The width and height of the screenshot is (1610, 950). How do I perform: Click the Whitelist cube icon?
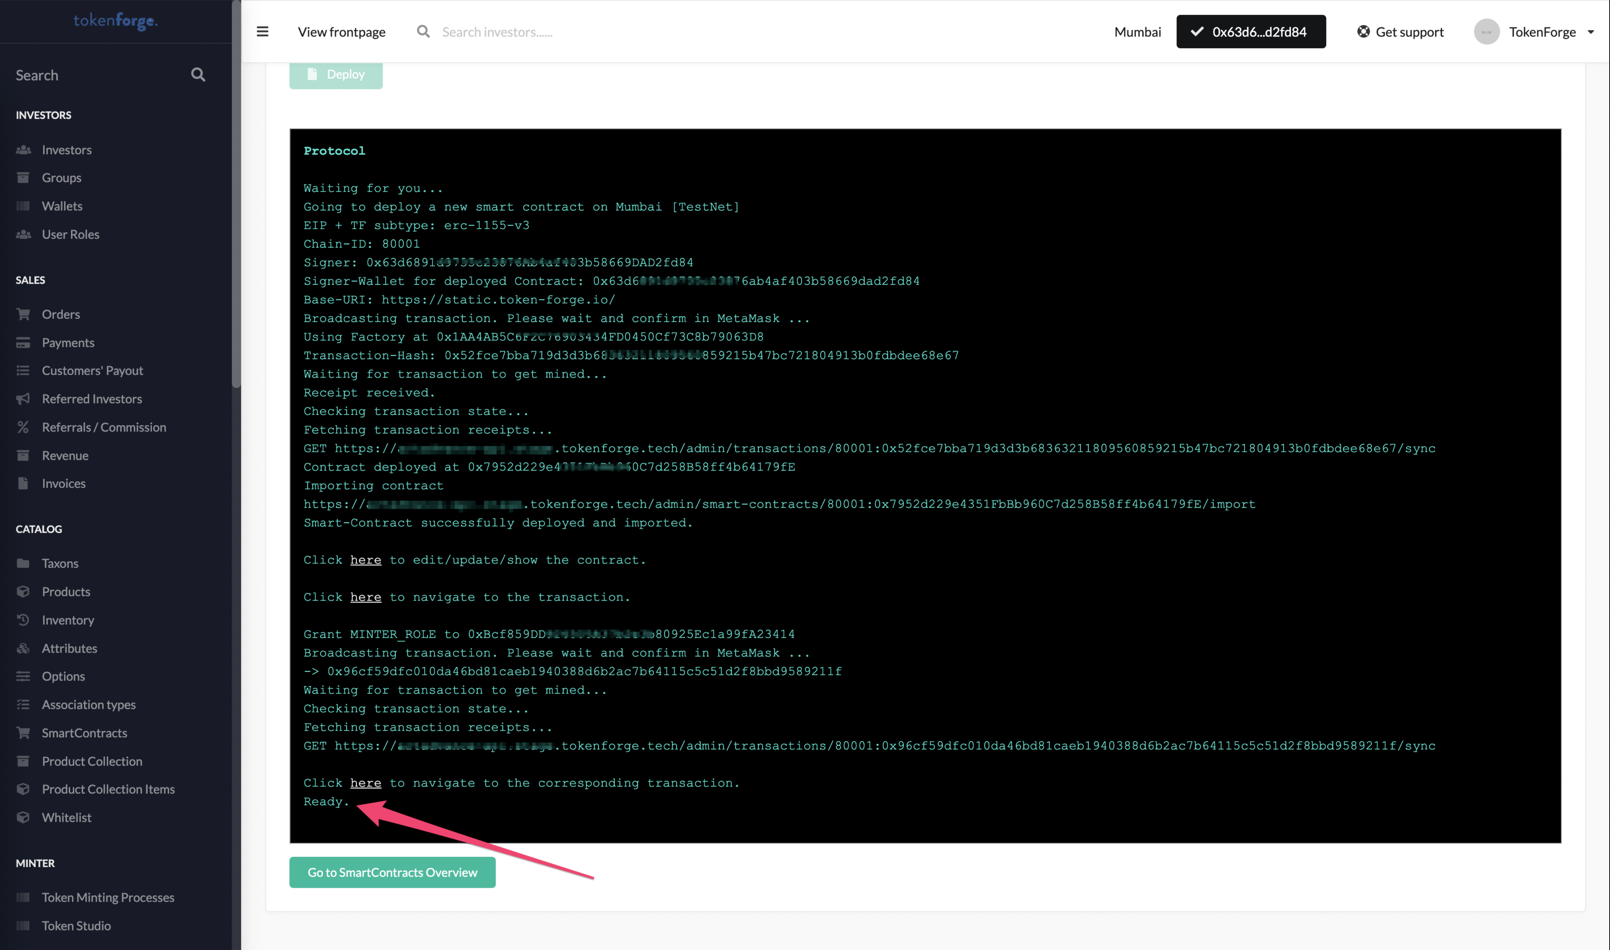pyautogui.click(x=23, y=818)
